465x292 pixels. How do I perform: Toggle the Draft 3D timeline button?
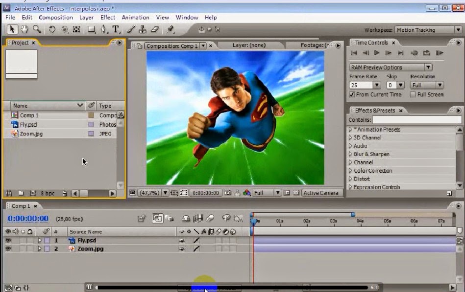click(x=170, y=219)
